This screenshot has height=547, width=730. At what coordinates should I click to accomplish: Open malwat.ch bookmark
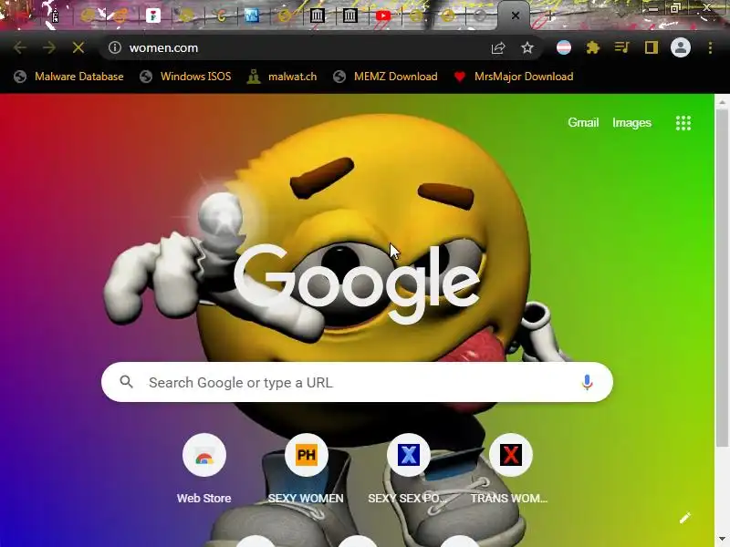(x=282, y=77)
